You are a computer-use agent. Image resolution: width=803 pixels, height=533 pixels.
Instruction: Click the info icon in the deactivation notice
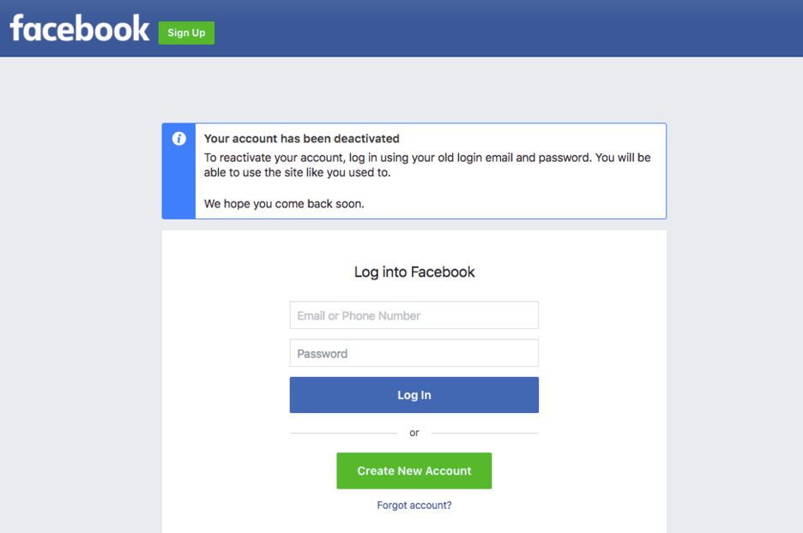click(x=178, y=139)
